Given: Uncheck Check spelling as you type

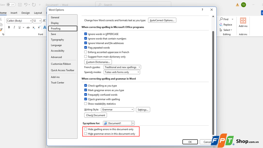Looking at the screenshot, I should (x=85, y=86).
